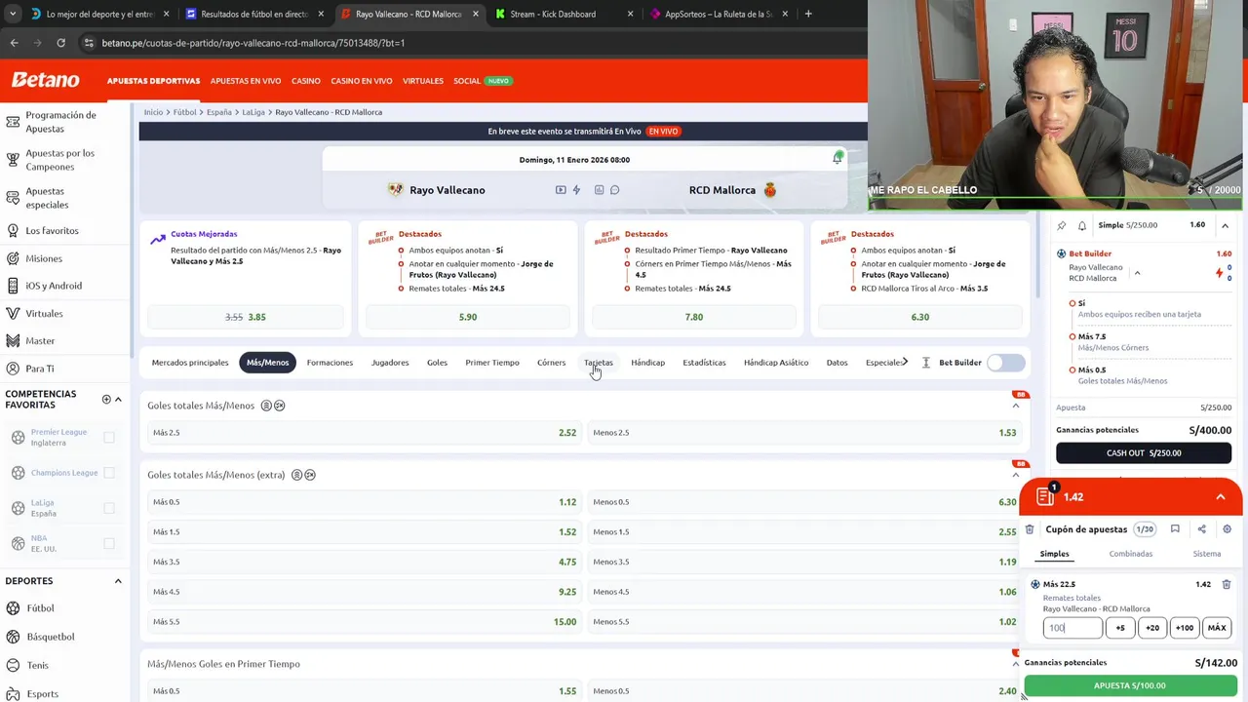Open bet coupon settings gear
Viewport: 1248px width, 702px height.
pyautogui.click(x=1227, y=529)
